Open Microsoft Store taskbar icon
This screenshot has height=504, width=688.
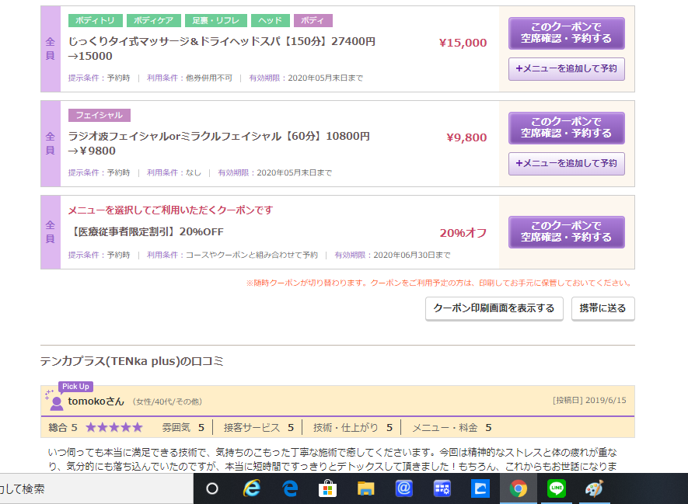(327, 488)
